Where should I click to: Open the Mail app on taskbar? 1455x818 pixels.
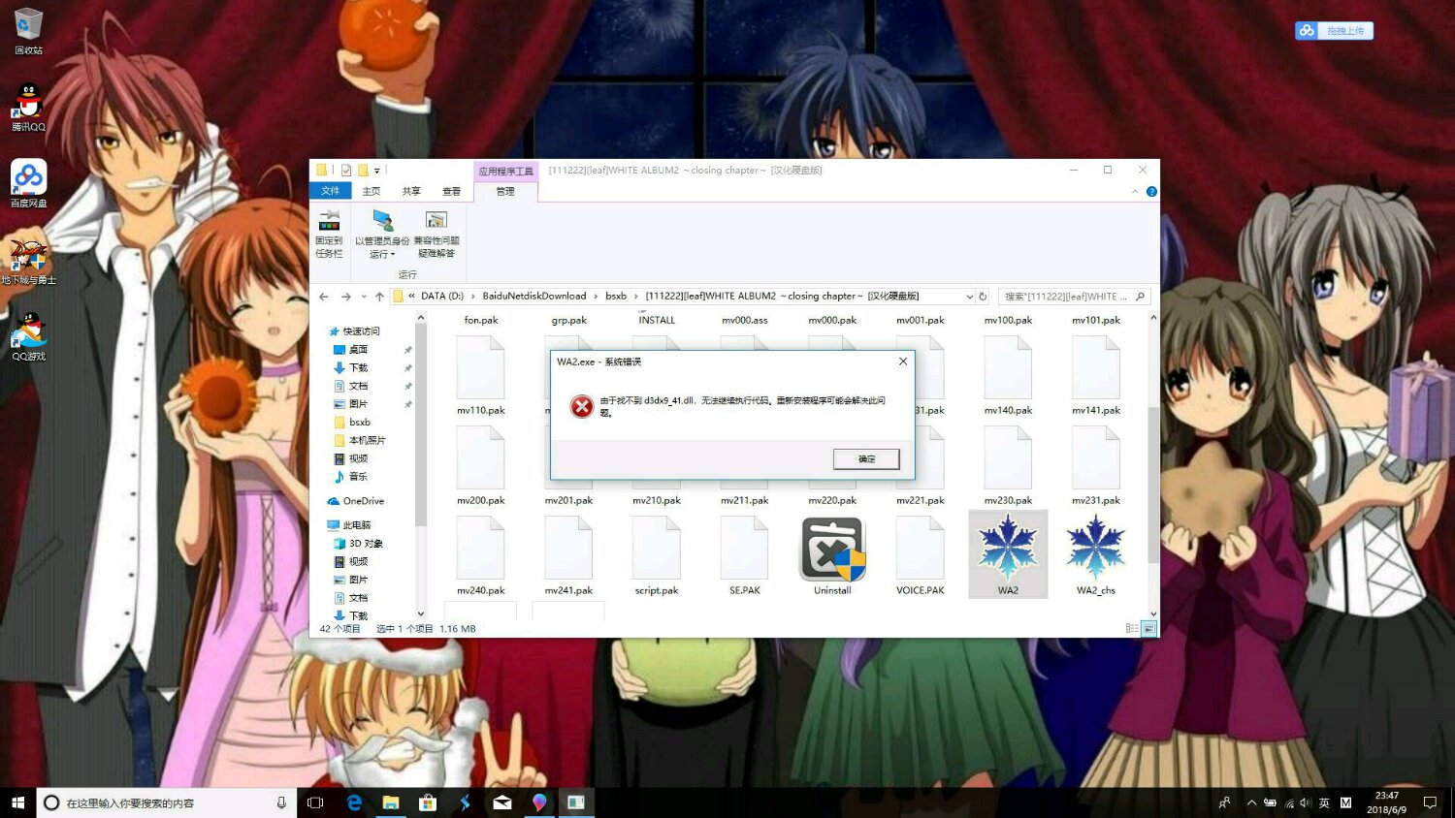point(502,802)
